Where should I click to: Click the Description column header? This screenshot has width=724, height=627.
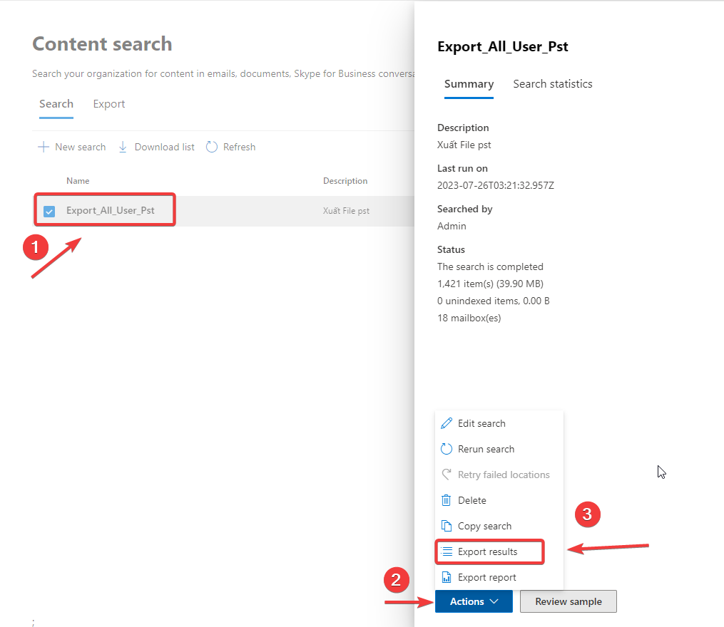tap(345, 181)
